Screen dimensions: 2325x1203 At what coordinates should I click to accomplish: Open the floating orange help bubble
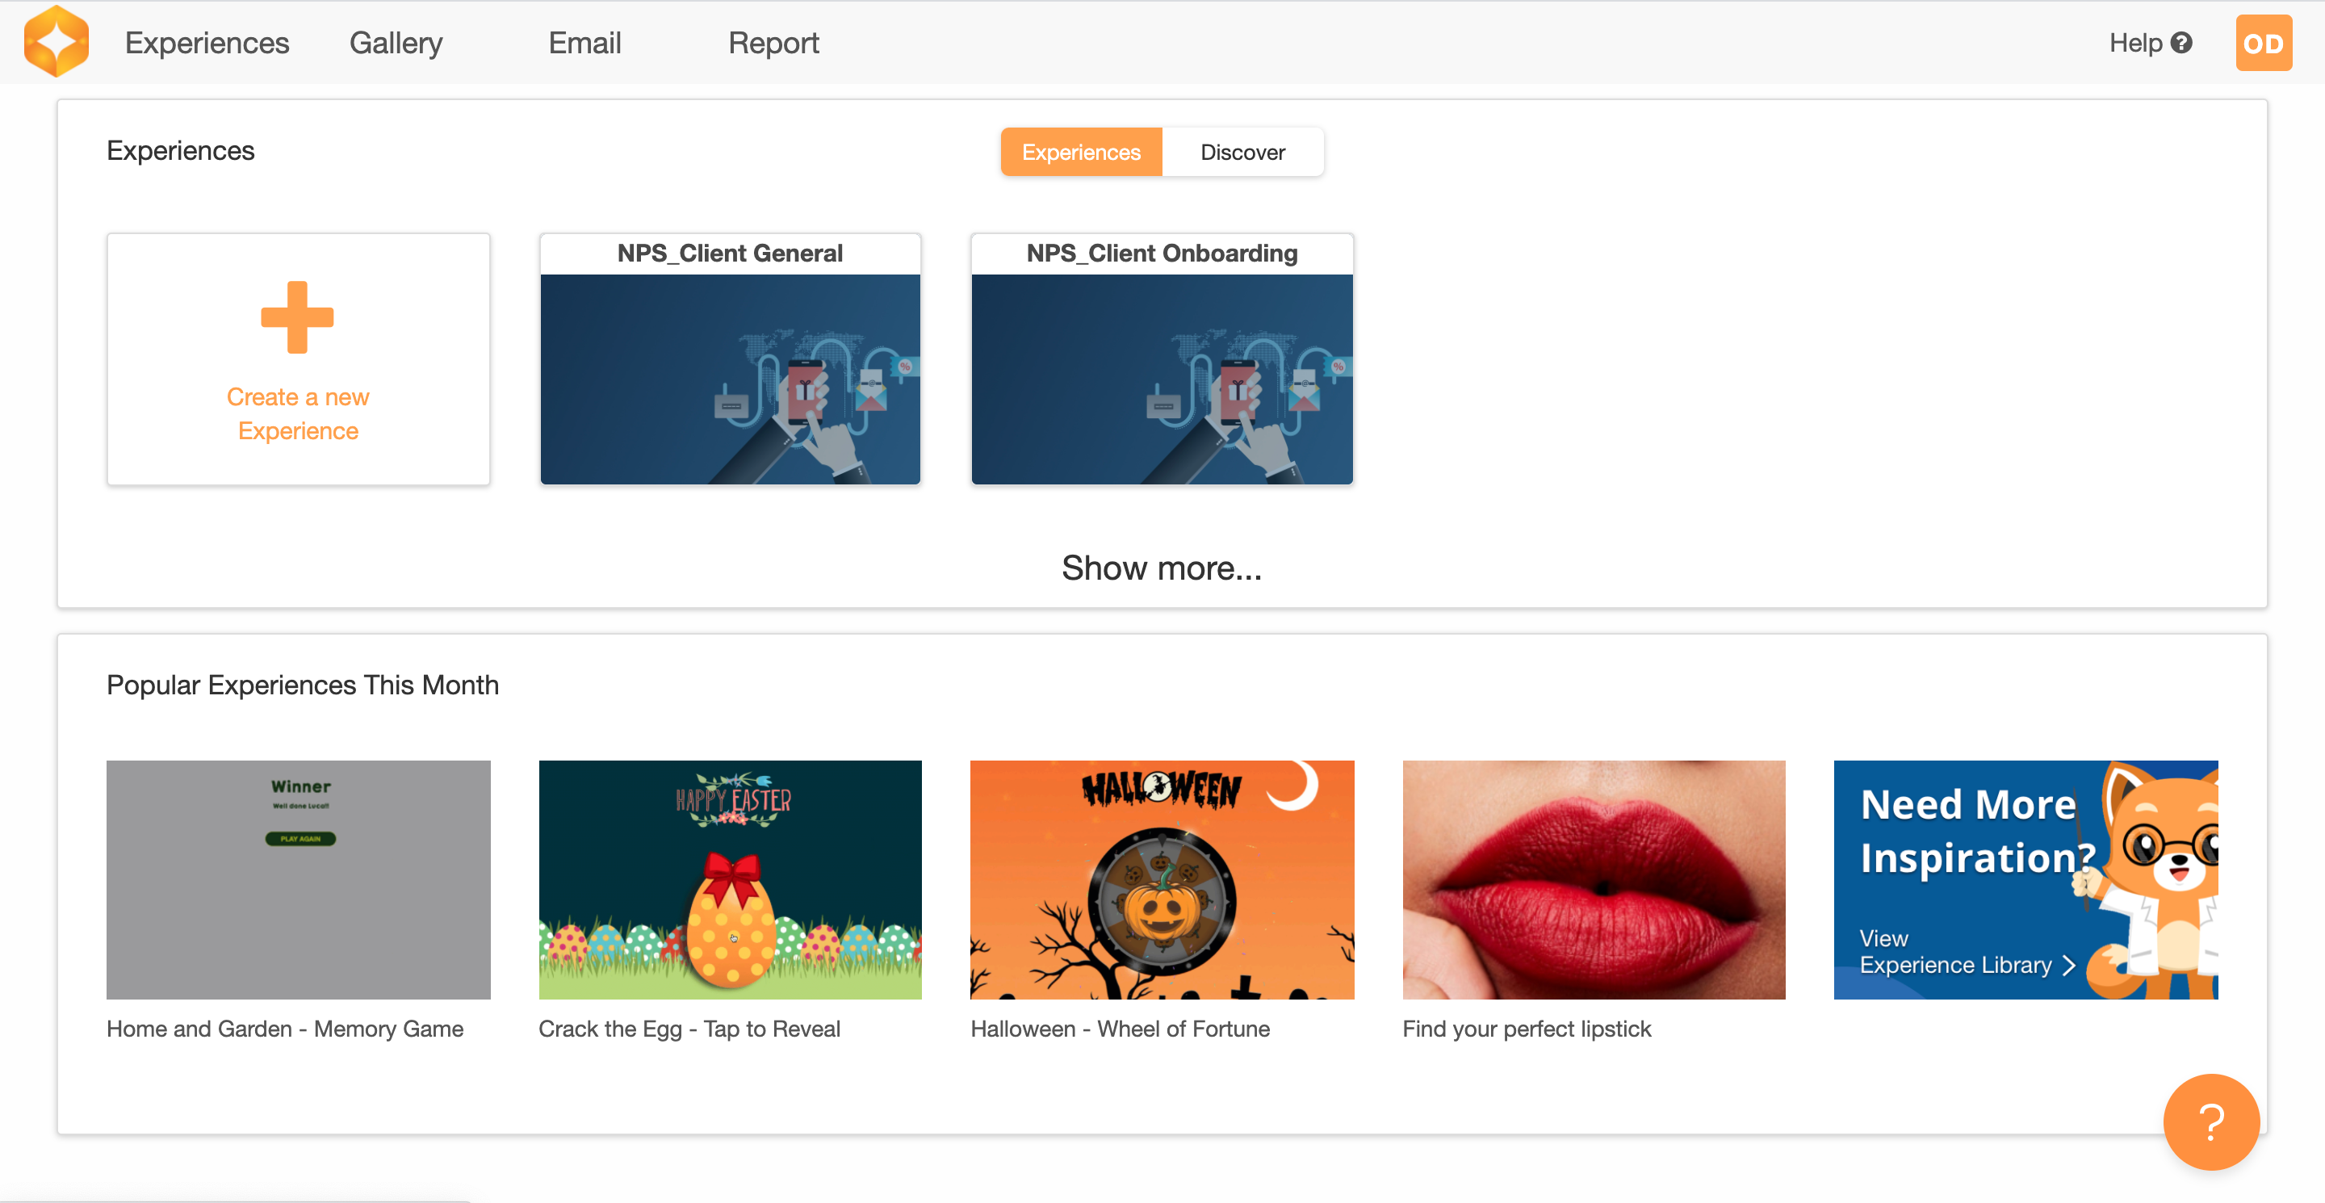pos(2210,1121)
